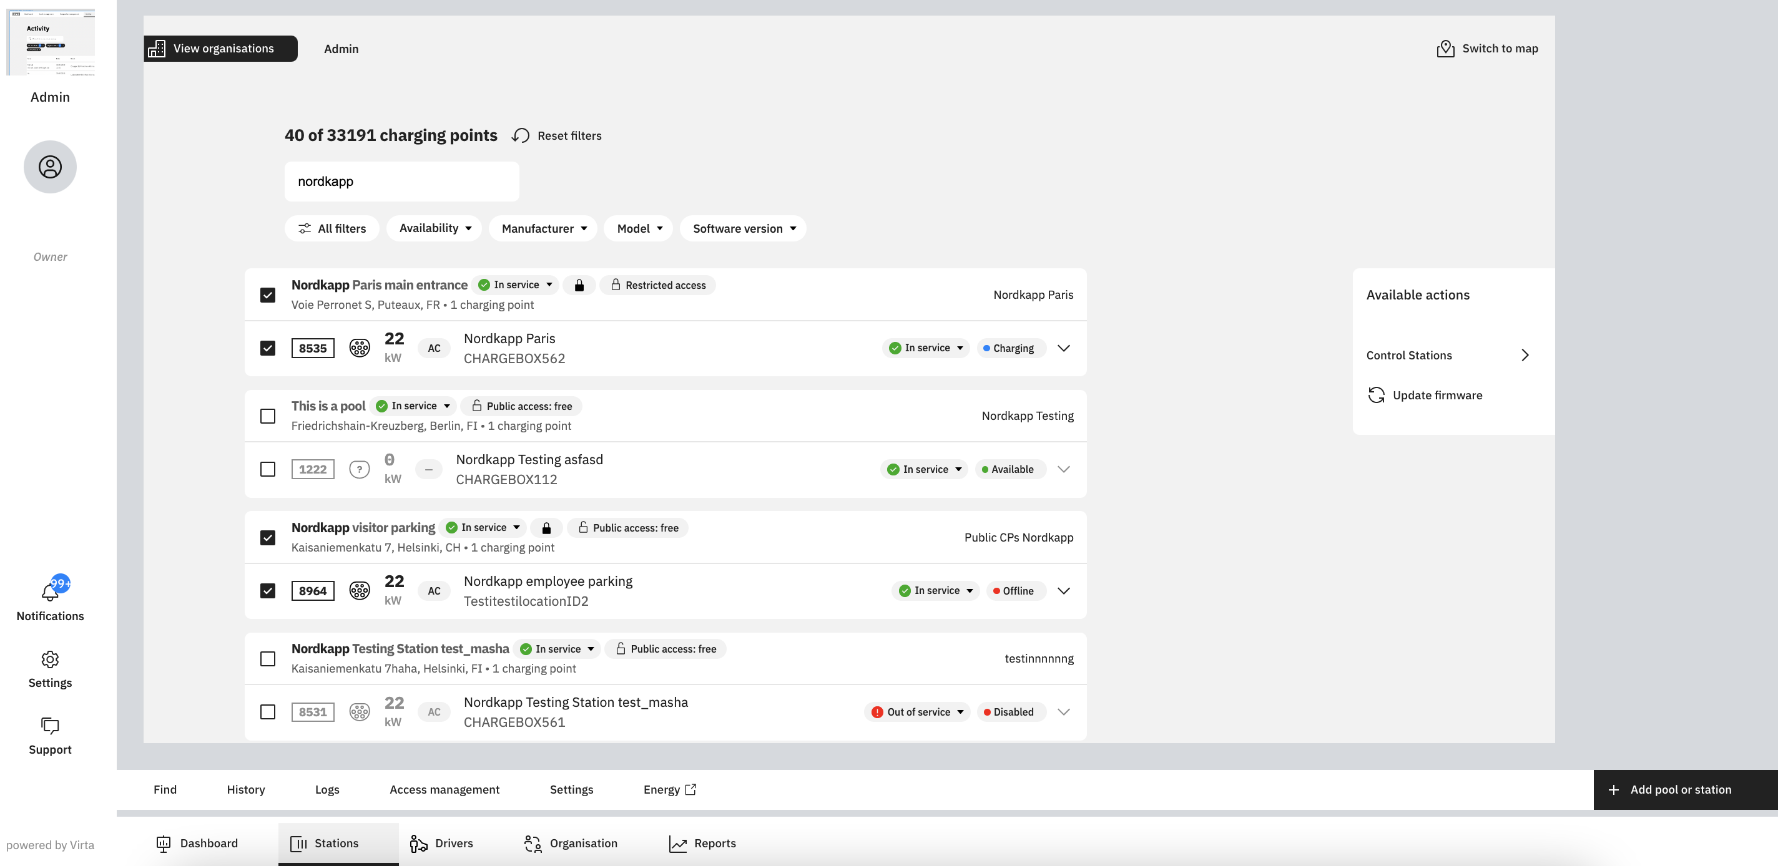1778x866 pixels.
Task: Open the Access management tab
Action: tap(444, 789)
